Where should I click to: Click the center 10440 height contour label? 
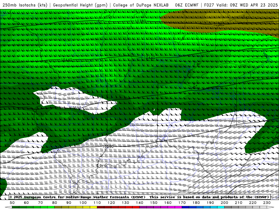point(150,58)
